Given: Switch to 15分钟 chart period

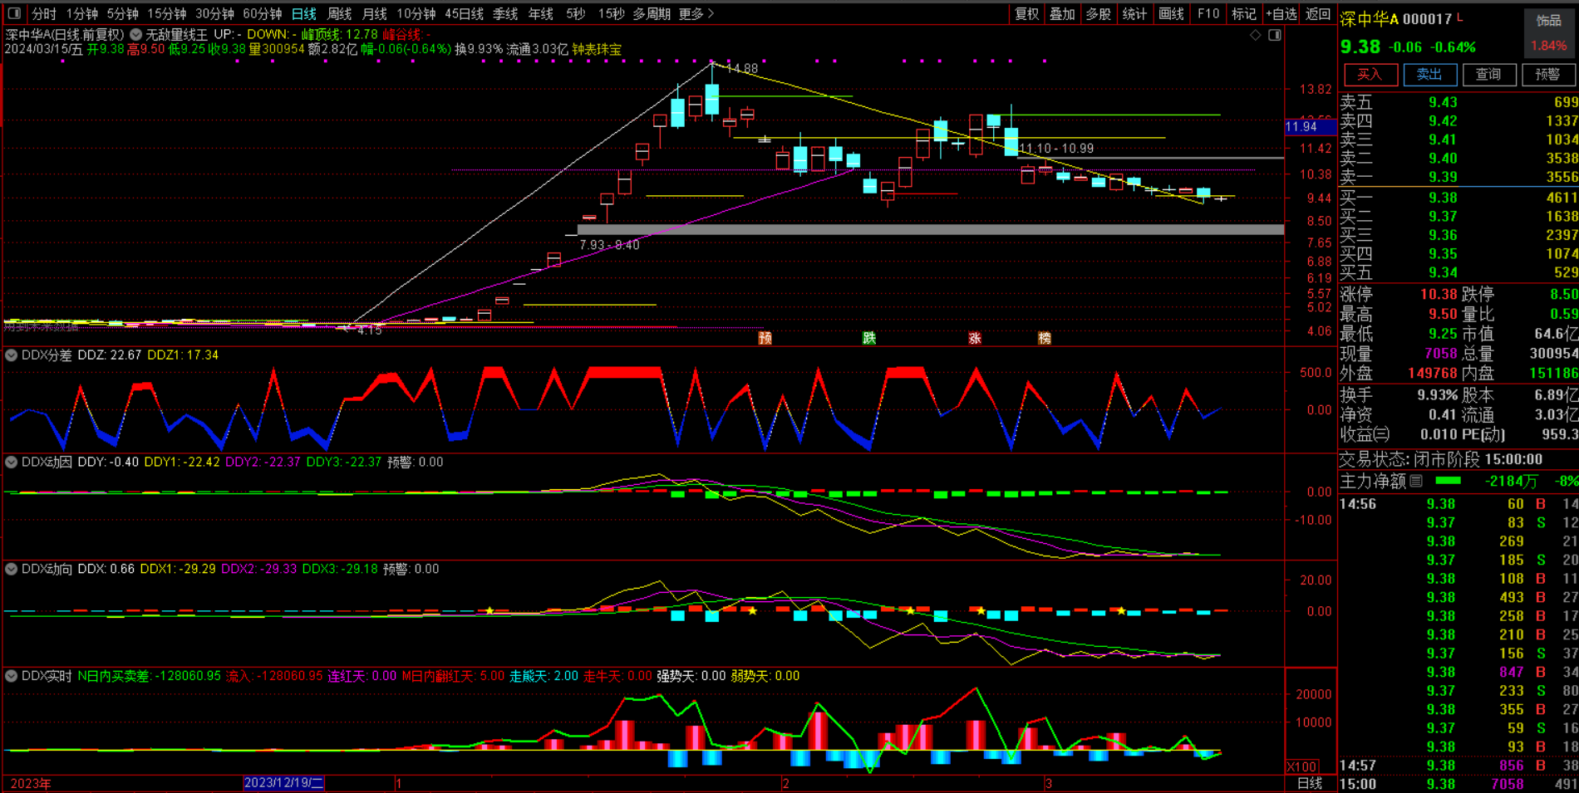Looking at the screenshot, I should (166, 13).
